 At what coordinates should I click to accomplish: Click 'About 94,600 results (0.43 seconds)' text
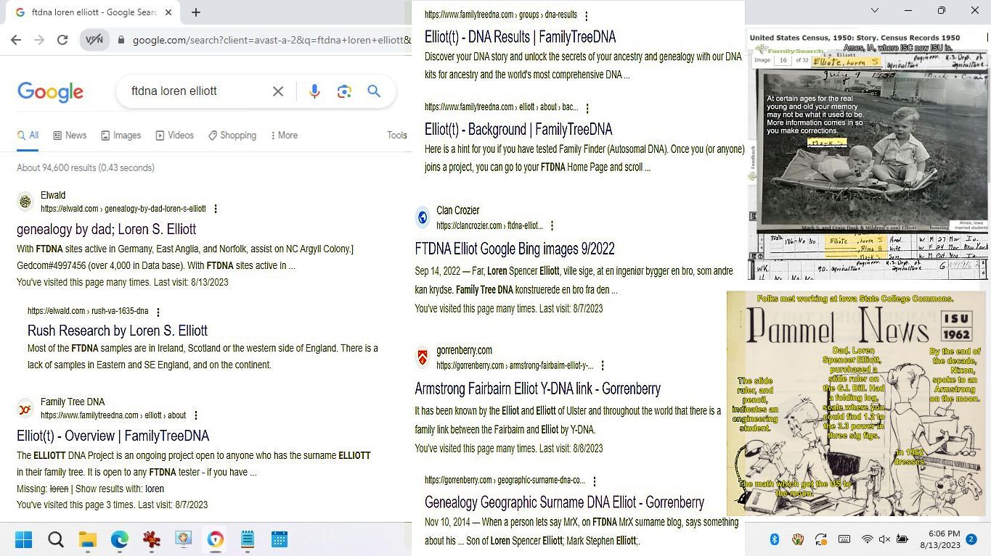[86, 168]
